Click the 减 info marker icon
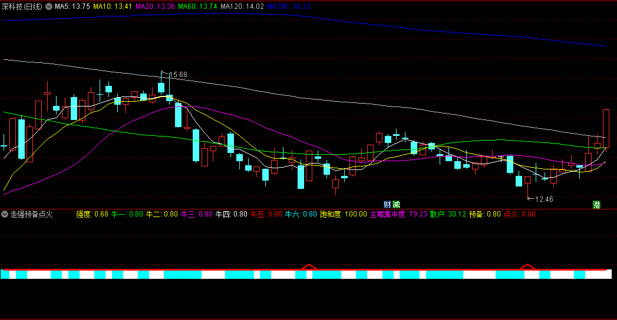This screenshot has height=320, width=617. coord(396,205)
